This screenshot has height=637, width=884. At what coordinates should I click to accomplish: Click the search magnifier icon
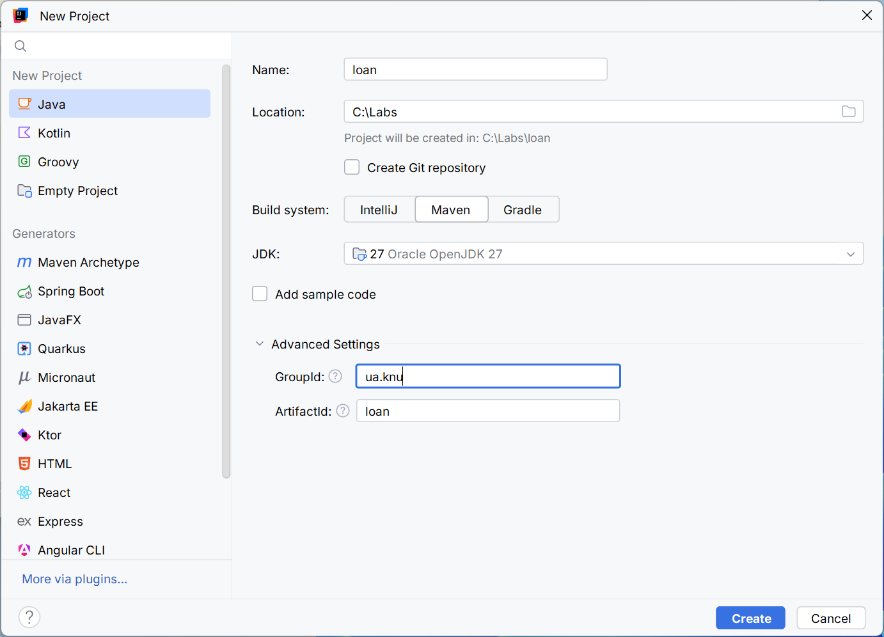[x=20, y=46]
